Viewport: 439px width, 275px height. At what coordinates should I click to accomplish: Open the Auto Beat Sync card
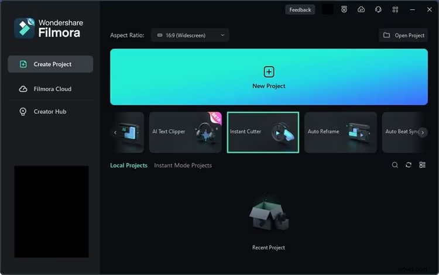(x=402, y=132)
